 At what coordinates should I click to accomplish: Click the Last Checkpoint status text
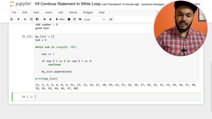point(120,4)
